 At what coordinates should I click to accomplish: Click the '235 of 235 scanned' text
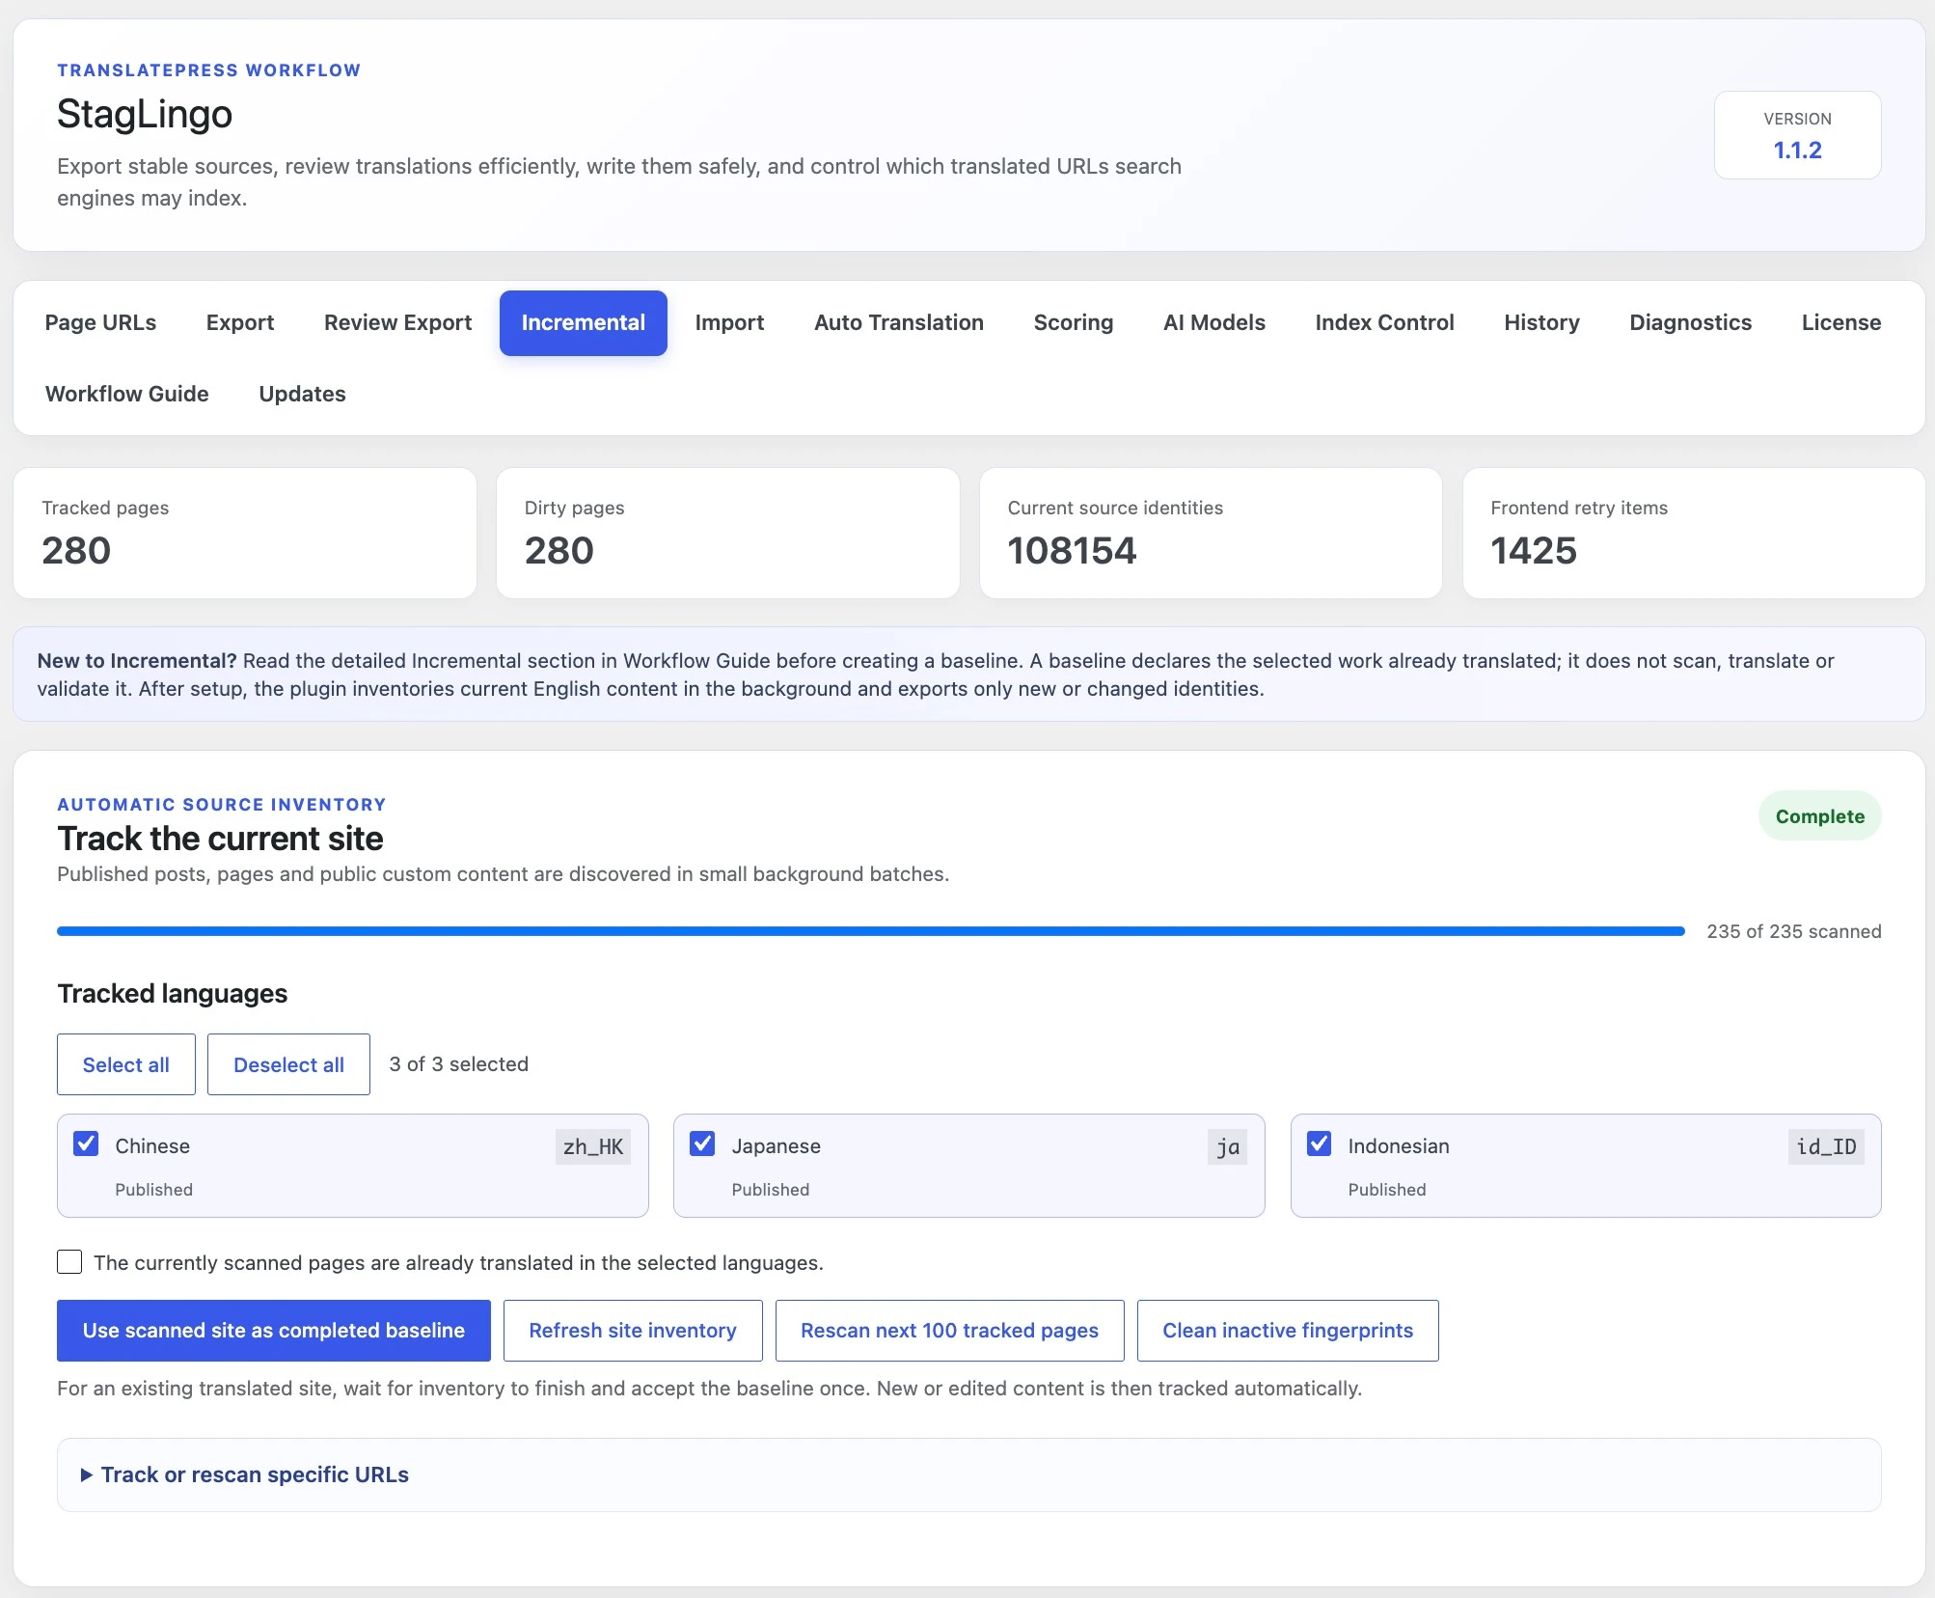(1794, 931)
